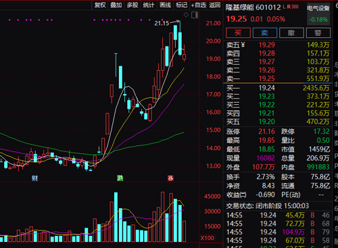This screenshot has width=338, height=248.
Task: Click the red 涨 event marker
Action: [x=170, y=178]
